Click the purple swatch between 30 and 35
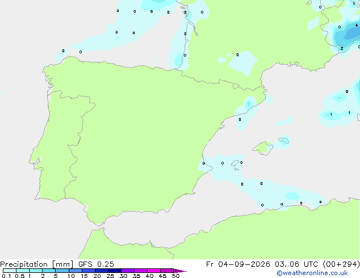The image size is (360, 278). point(128,271)
